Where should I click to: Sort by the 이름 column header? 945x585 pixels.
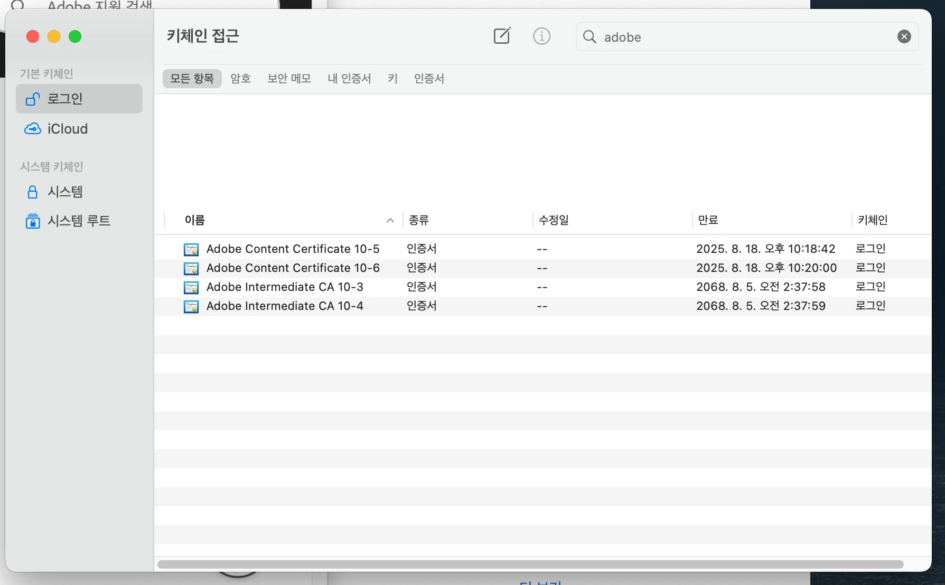pyautogui.click(x=284, y=220)
